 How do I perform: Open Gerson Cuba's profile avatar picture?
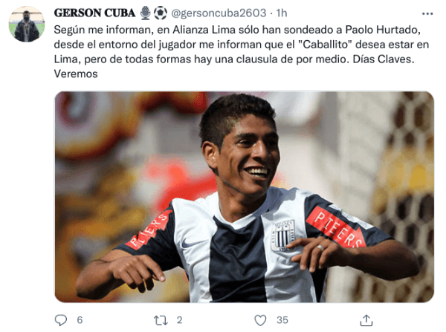click(x=27, y=24)
